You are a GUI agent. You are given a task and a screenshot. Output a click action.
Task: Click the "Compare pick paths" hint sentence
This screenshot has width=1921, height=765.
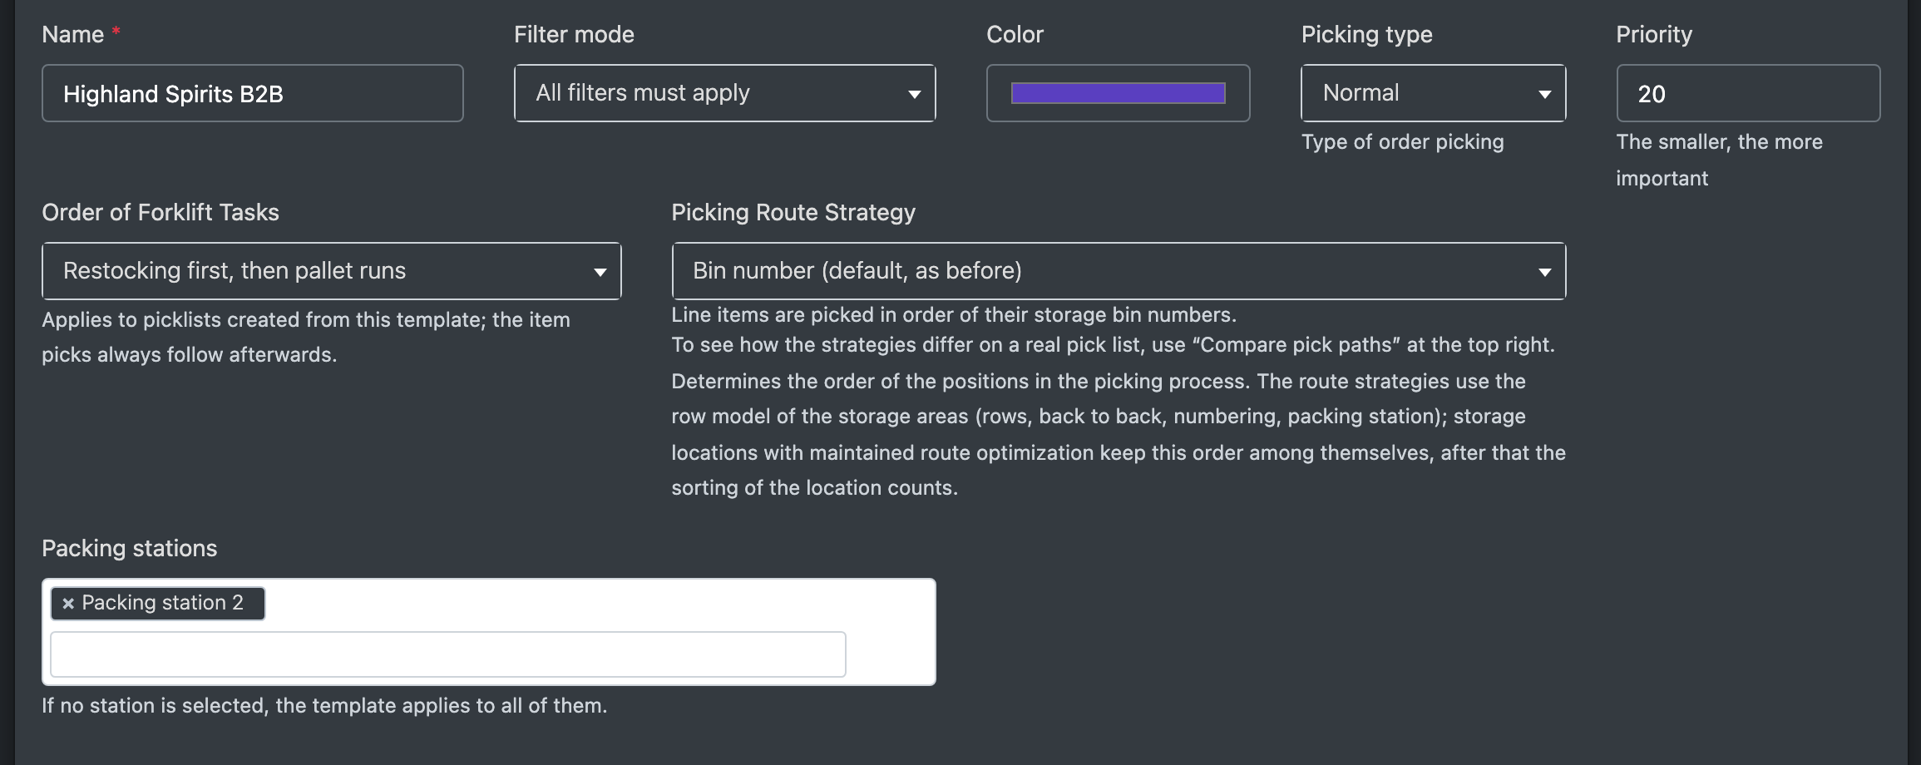tap(1113, 345)
